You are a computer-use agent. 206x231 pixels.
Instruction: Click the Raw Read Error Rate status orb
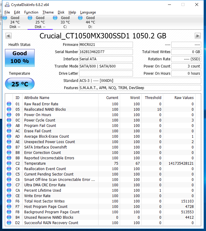pos(9,104)
